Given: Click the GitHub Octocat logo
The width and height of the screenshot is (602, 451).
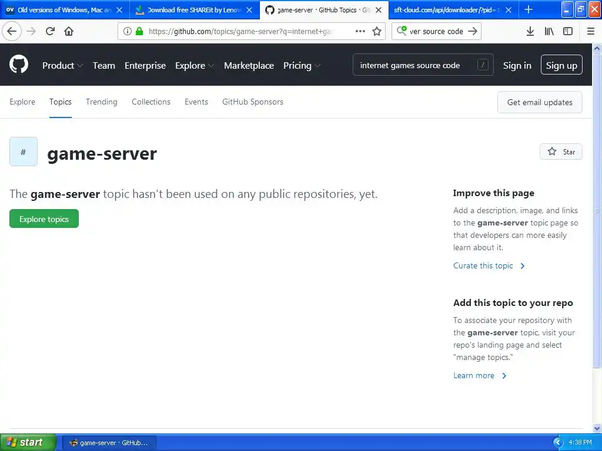Looking at the screenshot, I should 18,65.
